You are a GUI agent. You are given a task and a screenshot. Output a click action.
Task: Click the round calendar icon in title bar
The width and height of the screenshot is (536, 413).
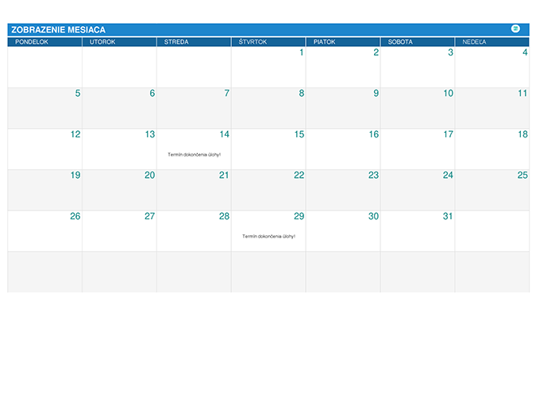pos(515,29)
